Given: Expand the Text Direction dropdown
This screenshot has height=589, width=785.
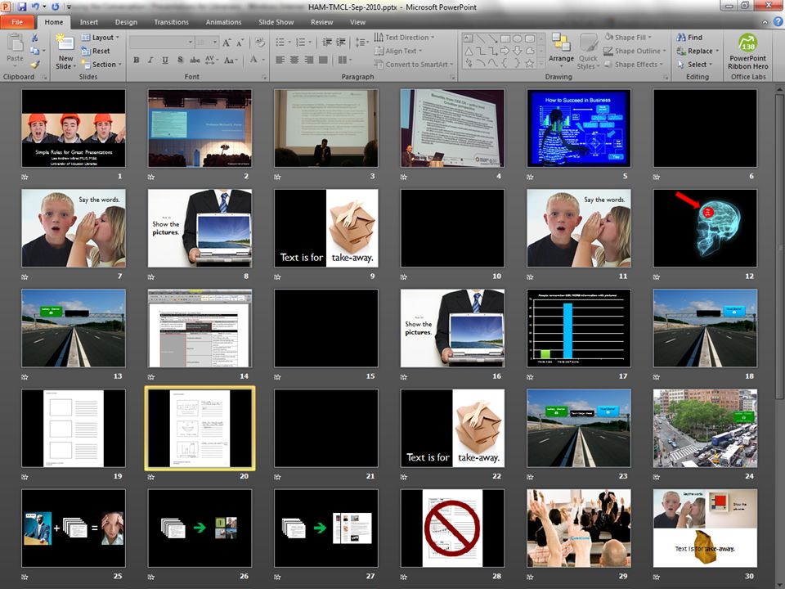Looking at the screenshot, I should pyautogui.click(x=405, y=38).
